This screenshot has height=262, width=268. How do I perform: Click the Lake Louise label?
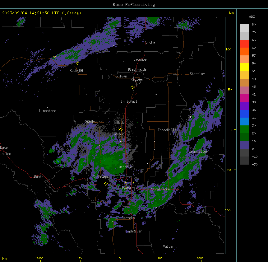click(x=6, y=151)
